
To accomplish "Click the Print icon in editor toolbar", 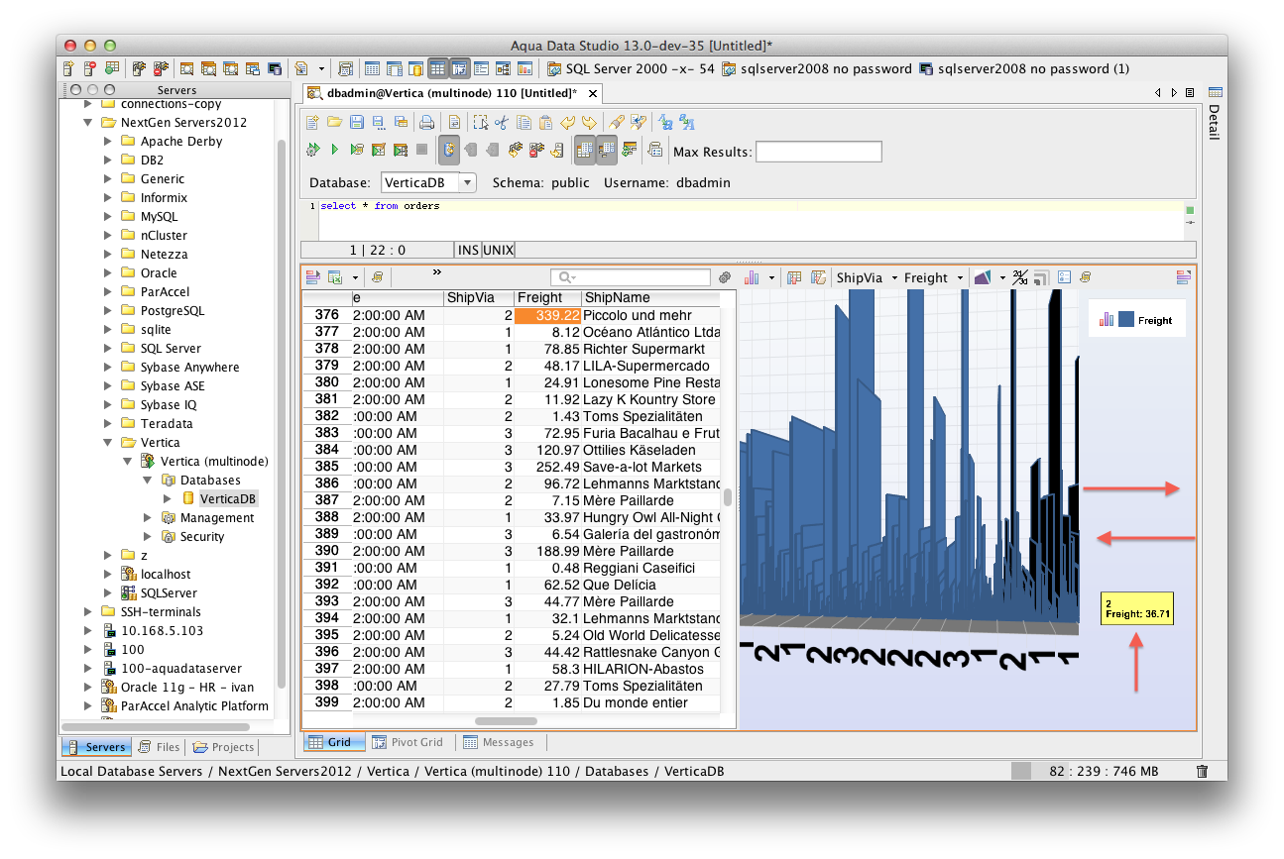I will point(426,123).
